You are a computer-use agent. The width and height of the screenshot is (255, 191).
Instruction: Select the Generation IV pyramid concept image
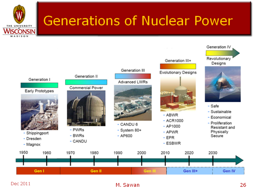coord(222,84)
